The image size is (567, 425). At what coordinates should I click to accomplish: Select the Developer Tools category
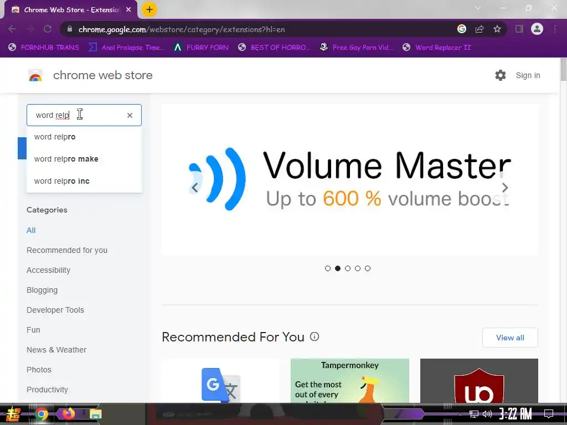55,310
